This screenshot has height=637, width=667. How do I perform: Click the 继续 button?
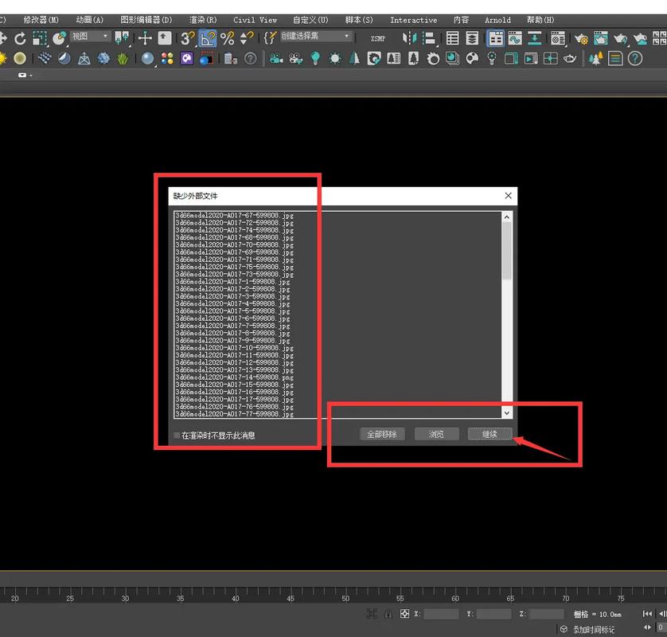tap(490, 434)
